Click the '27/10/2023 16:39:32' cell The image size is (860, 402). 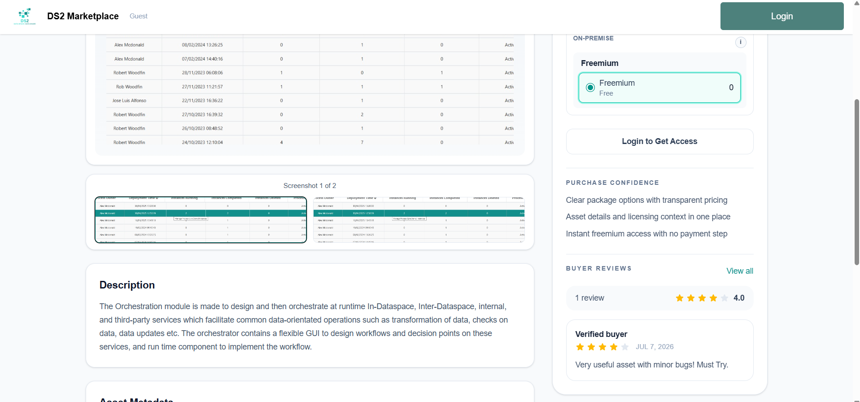tap(202, 114)
